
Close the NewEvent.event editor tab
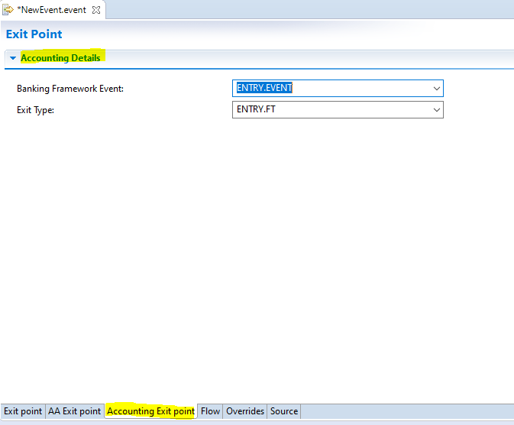point(96,11)
